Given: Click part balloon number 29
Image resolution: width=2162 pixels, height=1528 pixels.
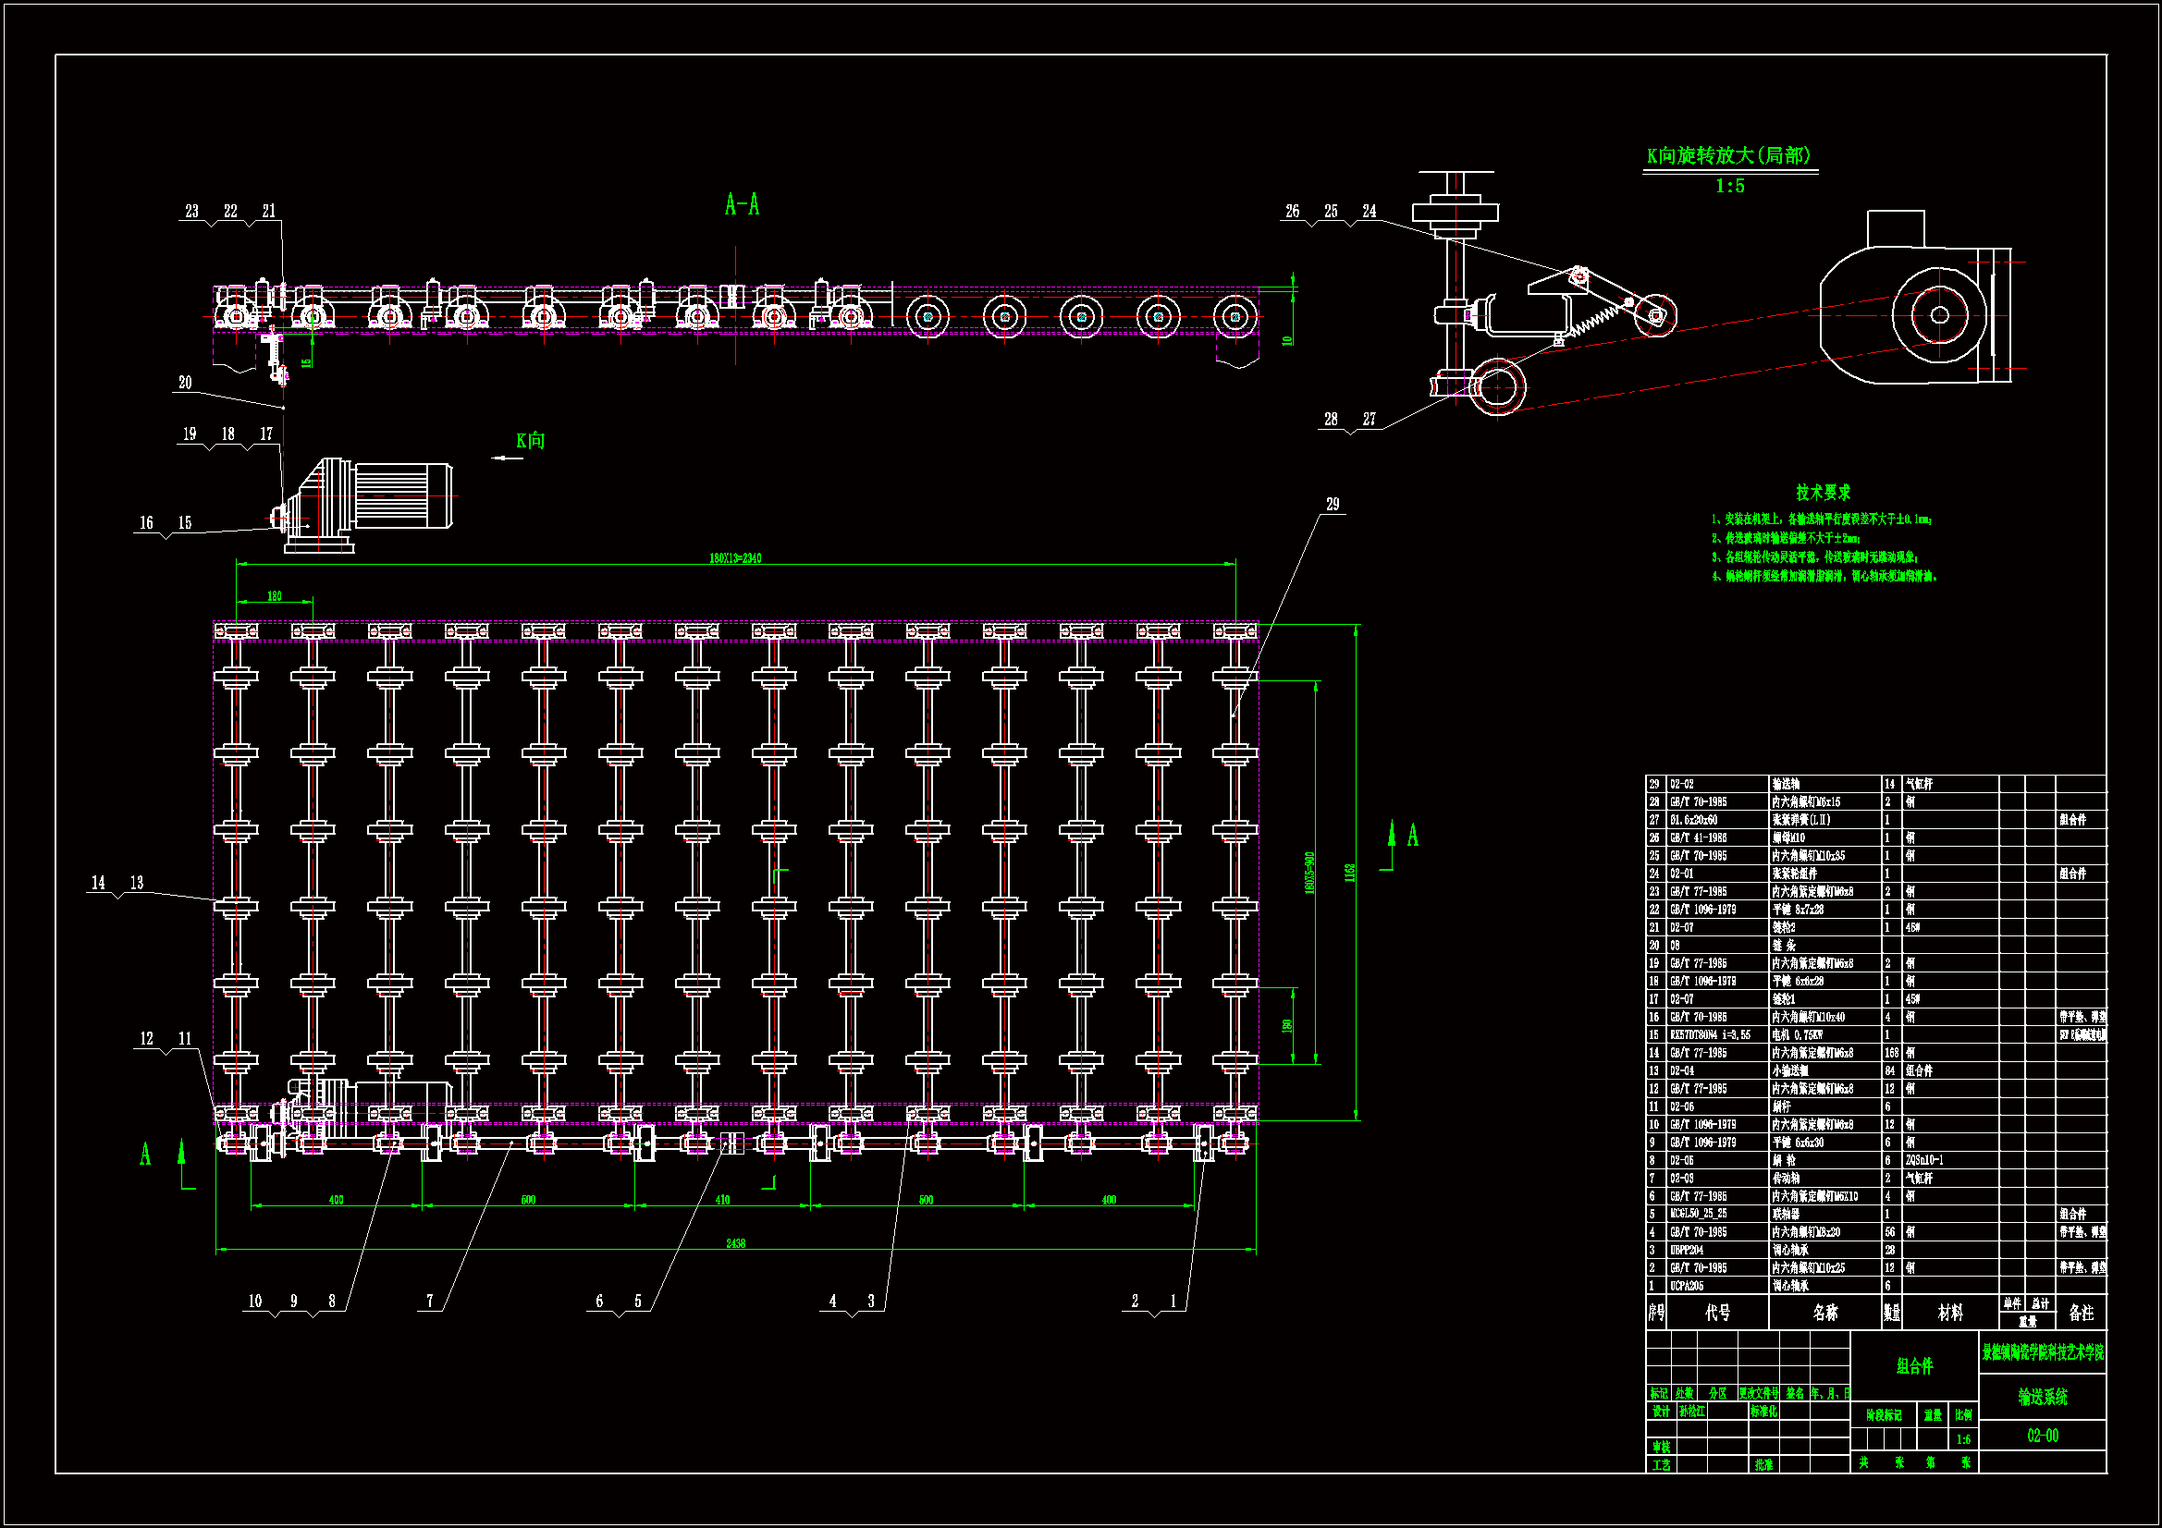Looking at the screenshot, I should (1333, 505).
